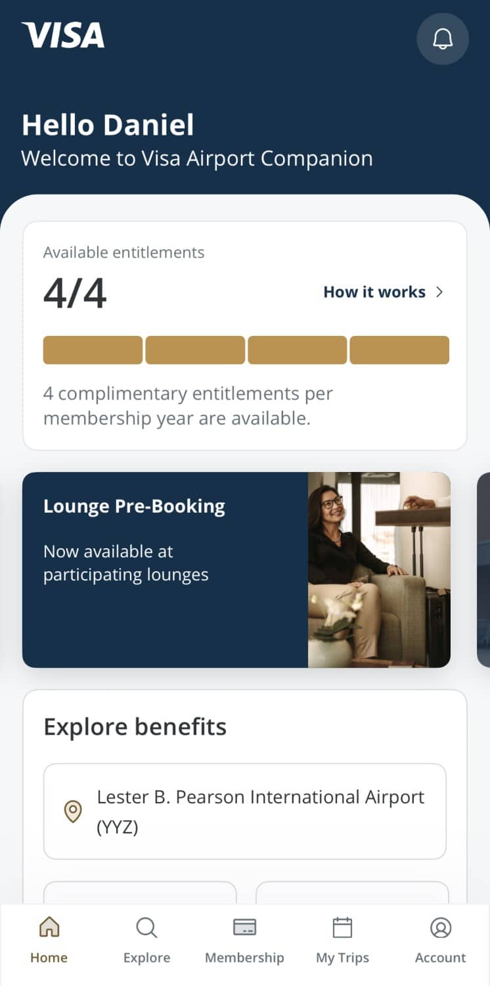Open Lester B. Pearson airport selector
This screenshot has width=490, height=986.
coord(245,811)
